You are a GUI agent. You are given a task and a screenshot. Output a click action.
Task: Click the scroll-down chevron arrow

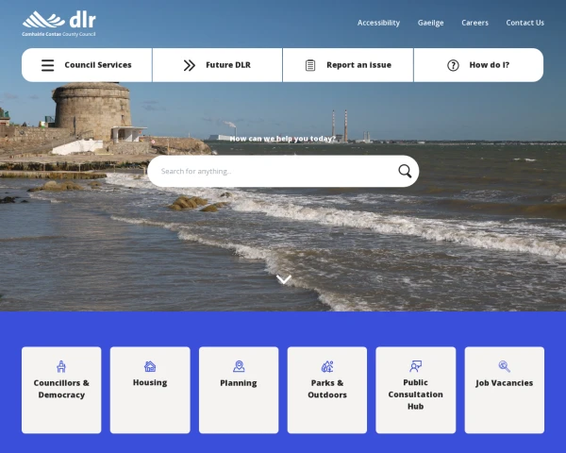284,279
